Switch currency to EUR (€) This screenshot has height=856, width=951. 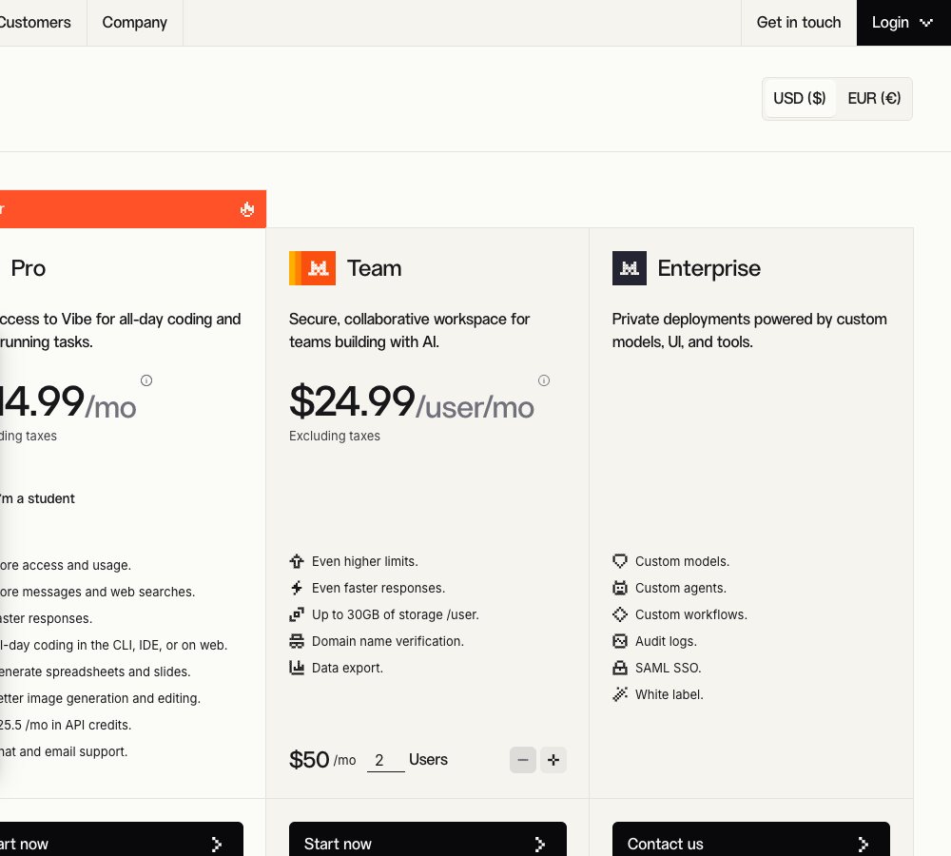coord(874,98)
